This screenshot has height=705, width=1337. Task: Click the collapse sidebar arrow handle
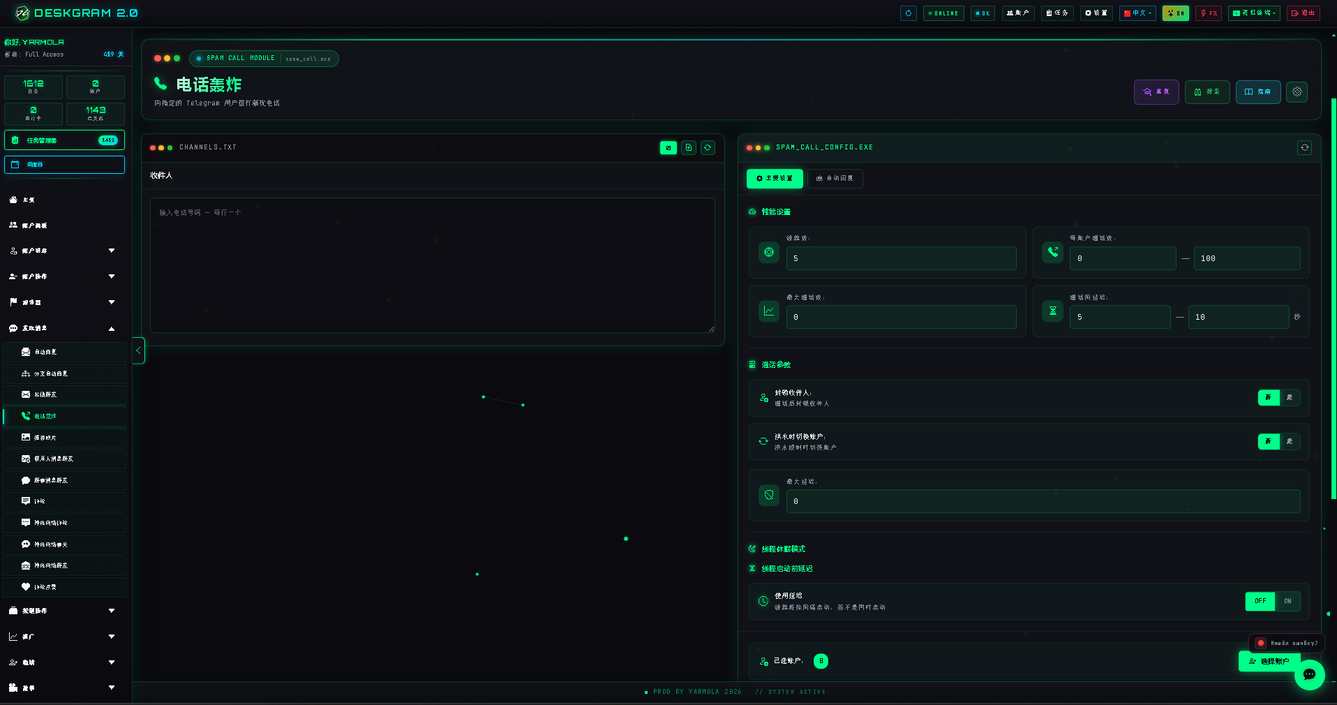point(138,350)
